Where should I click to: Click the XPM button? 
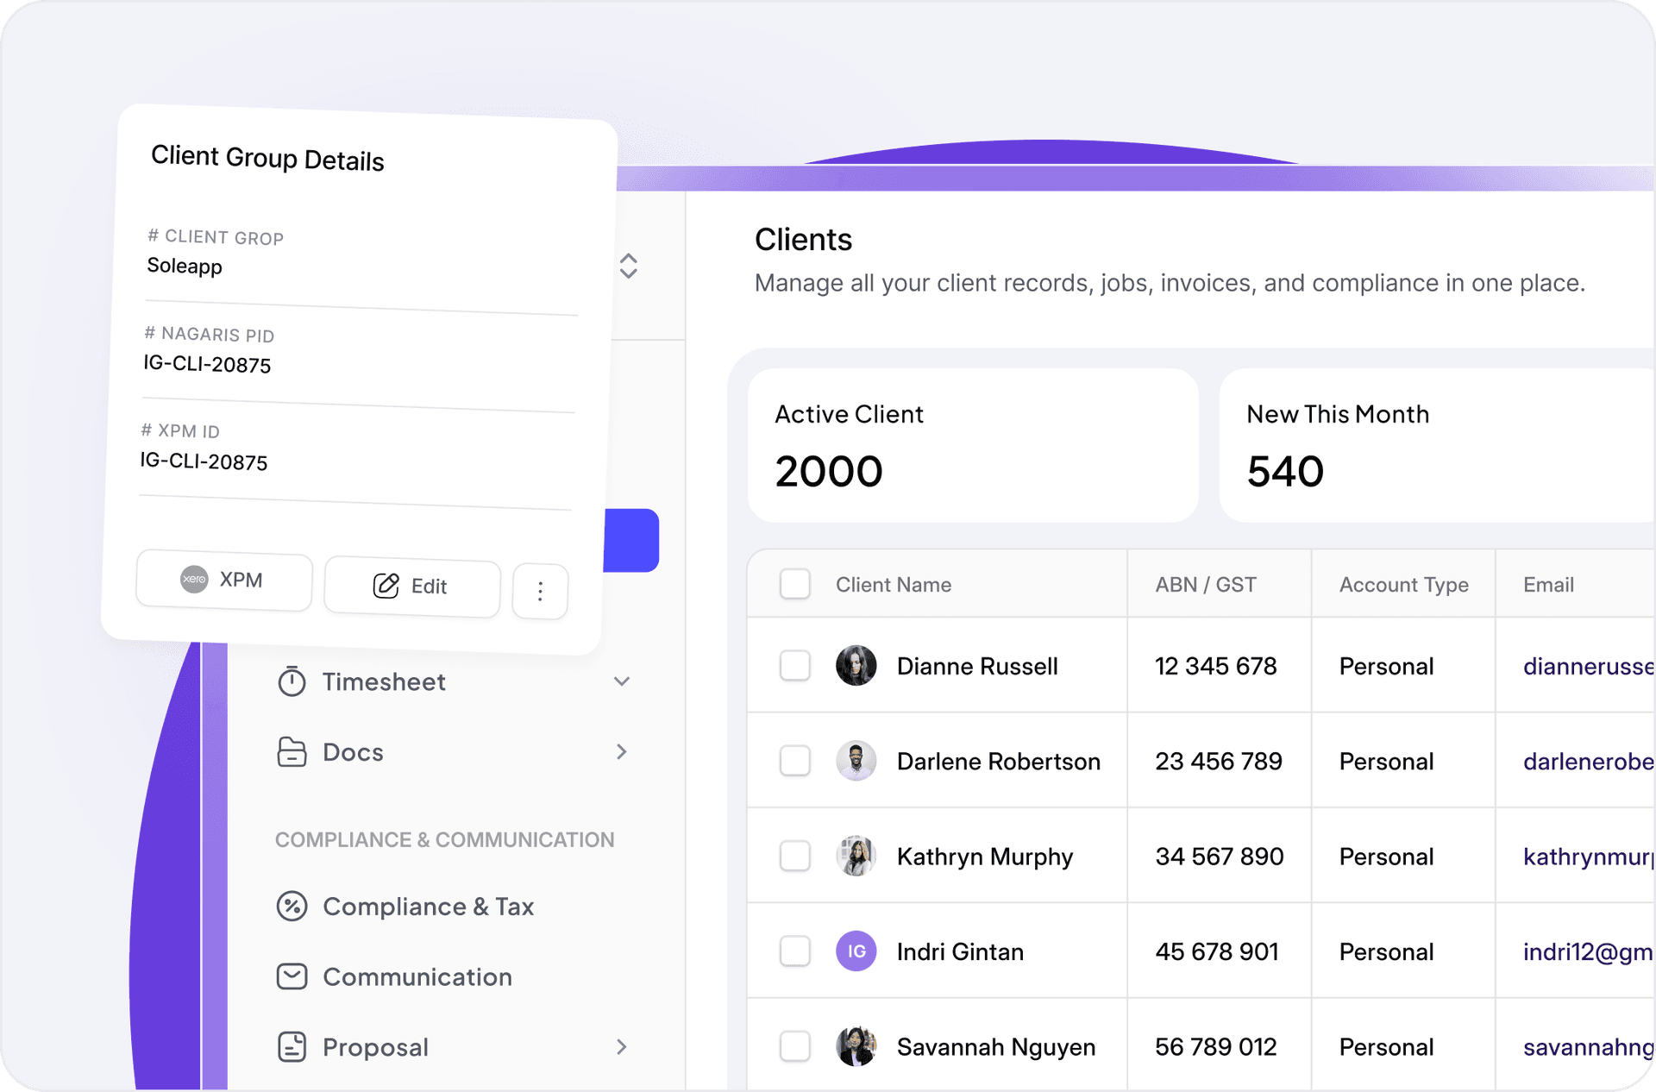(224, 581)
